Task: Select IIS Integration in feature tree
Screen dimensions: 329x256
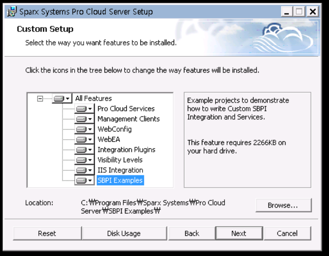Action: [120, 170]
